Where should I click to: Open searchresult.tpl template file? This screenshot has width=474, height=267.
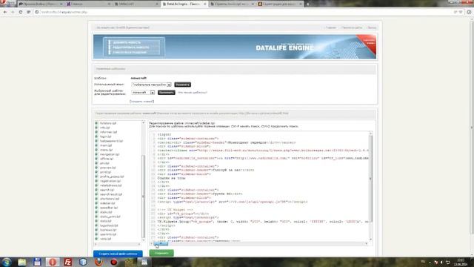pyautogui.click(x=111, y=194)
